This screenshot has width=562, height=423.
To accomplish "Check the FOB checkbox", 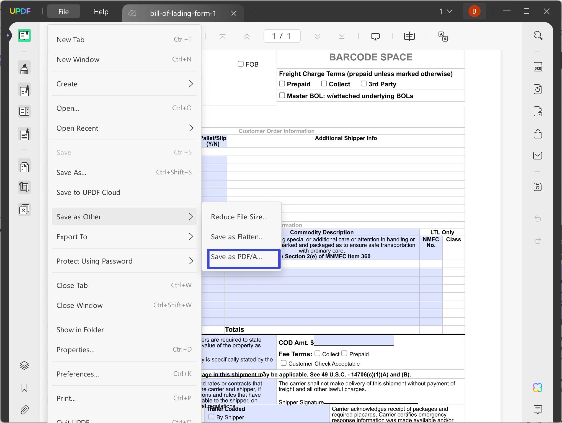I will click(240, 64).
